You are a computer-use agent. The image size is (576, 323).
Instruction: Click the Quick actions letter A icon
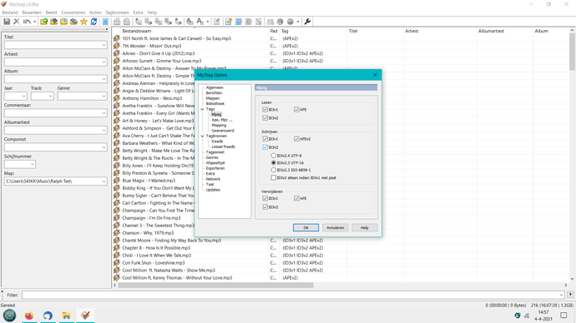(x=200, y=22)
